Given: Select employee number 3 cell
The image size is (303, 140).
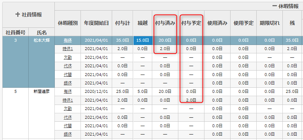Looking at the screenshot, I should (x=15, y=62).
